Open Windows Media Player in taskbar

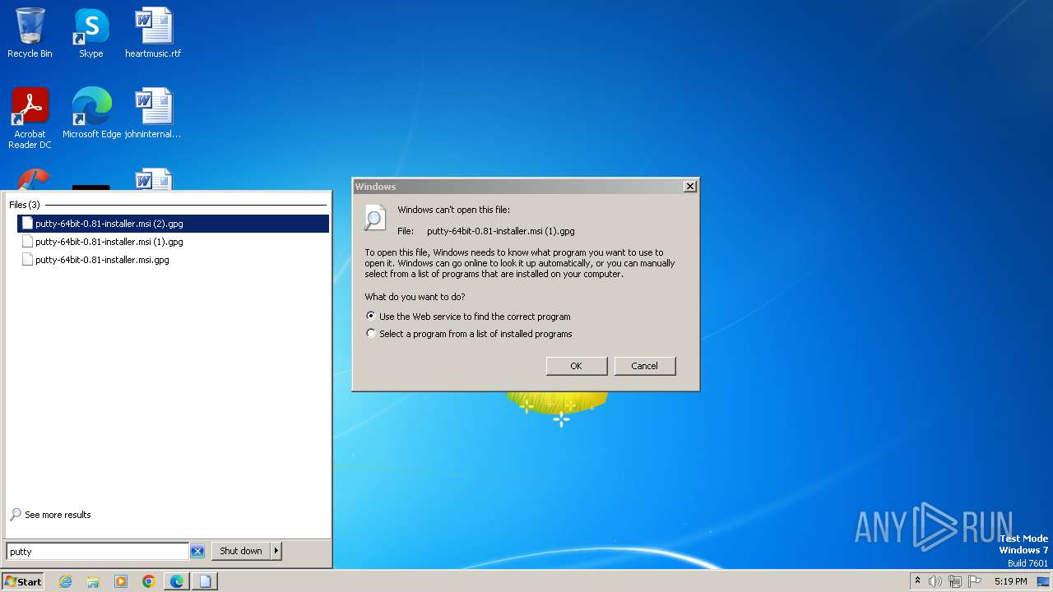pos(121,581)
